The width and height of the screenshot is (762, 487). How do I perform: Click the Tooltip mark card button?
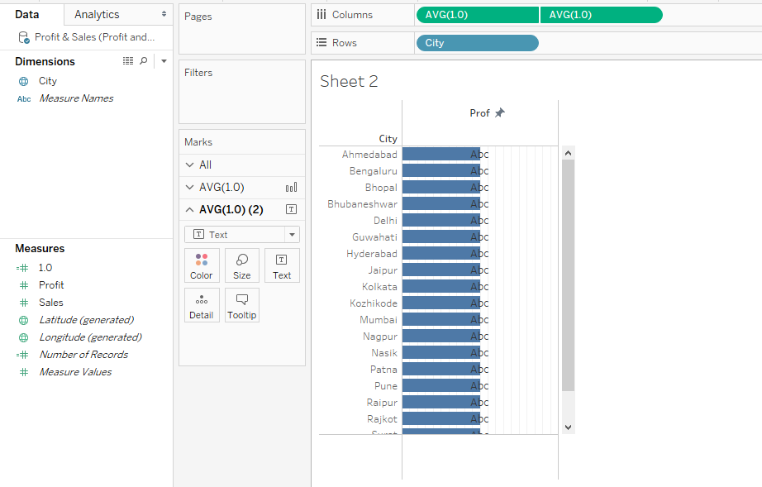tap(242, 305)
